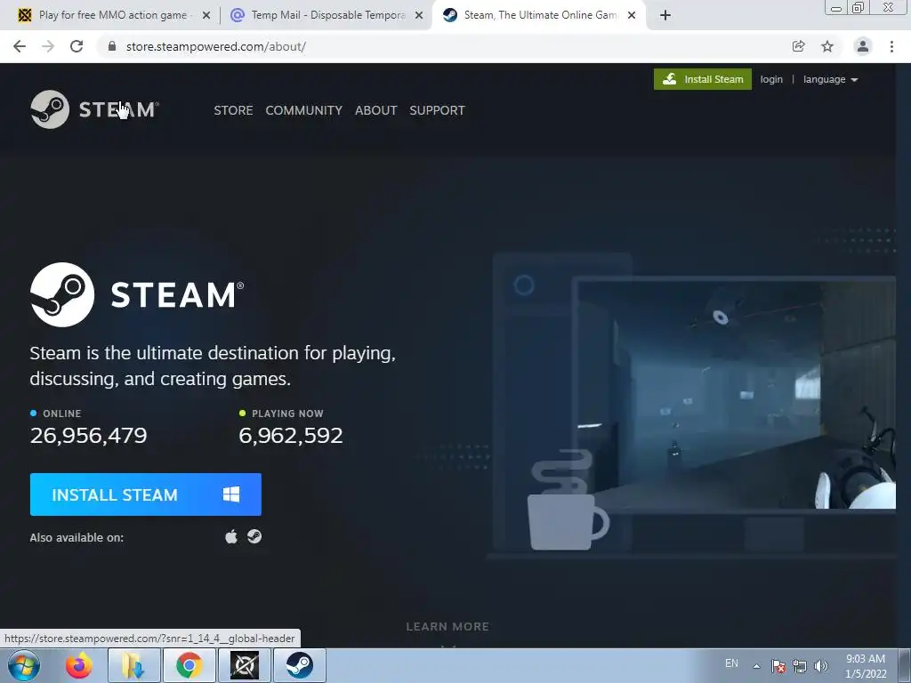Image resolution: width=911 pixels, height=683 pixels.
Task: Click the SteamOS download icon
Action: (254, 536)
